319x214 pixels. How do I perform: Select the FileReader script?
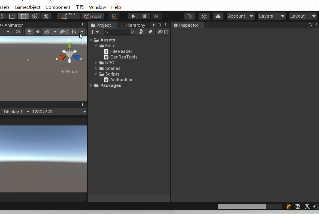coord(118,51)
